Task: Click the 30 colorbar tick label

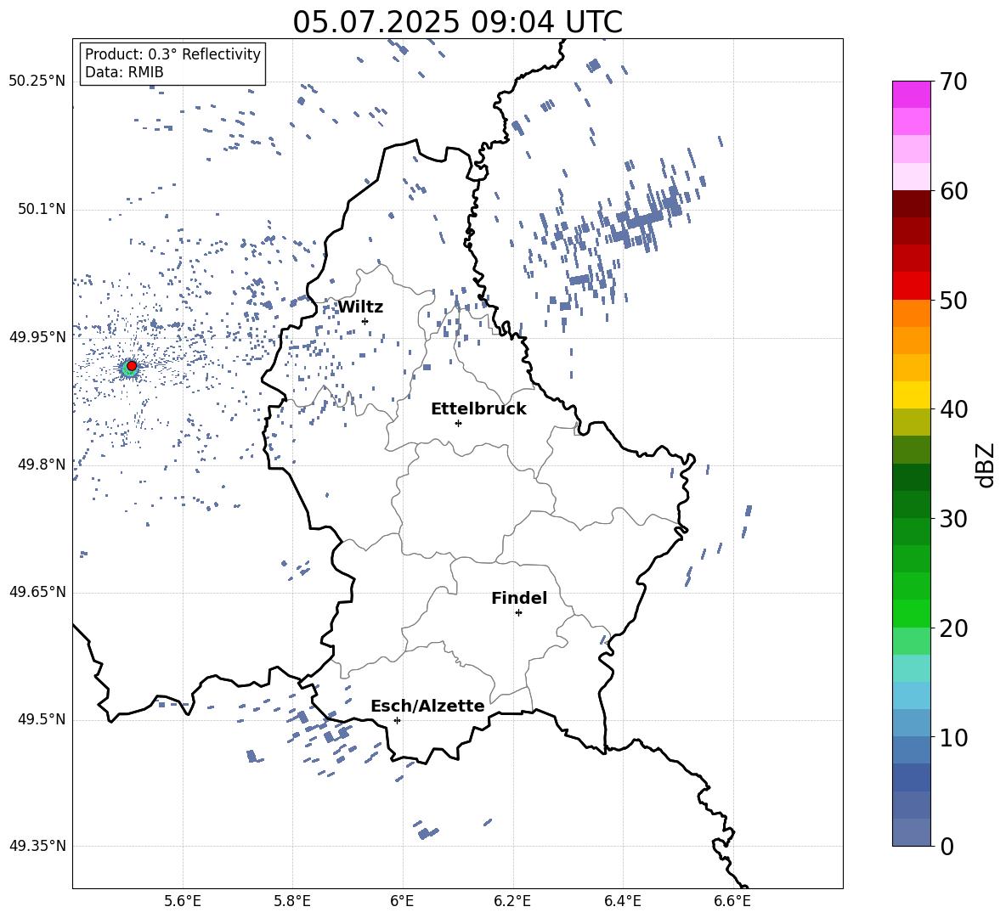Action: [x=953, y=519]
